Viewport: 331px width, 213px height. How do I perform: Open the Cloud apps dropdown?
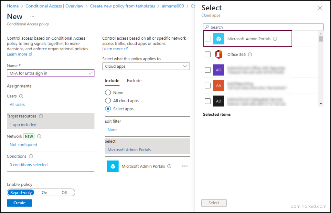[146, 66]
